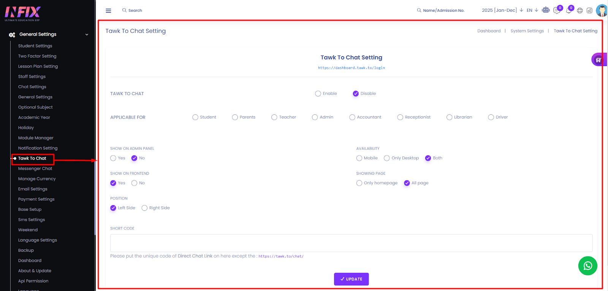Set Showing Page to All page
The width and height of the screenshot is (608, 291).
pos(407,183)
